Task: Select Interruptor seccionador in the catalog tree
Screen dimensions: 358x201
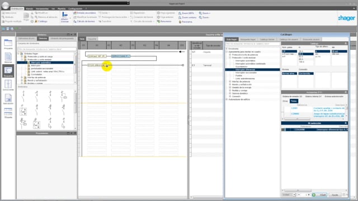Action: click(246, 73)
